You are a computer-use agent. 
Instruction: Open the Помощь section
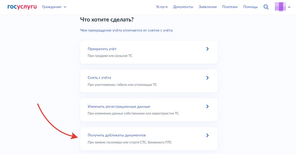coord(250,7)
